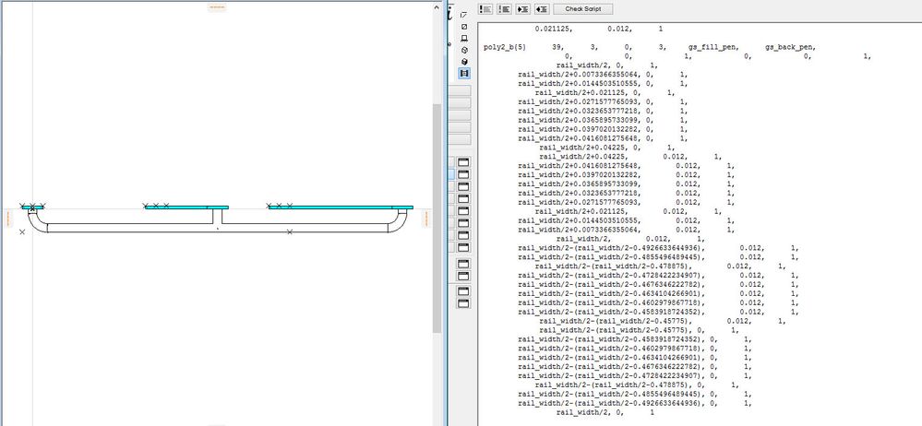The image size is (922, 426).
Task: Click the line 'rail_width/2, 0.012, 1'
Action: coord(629,239)
